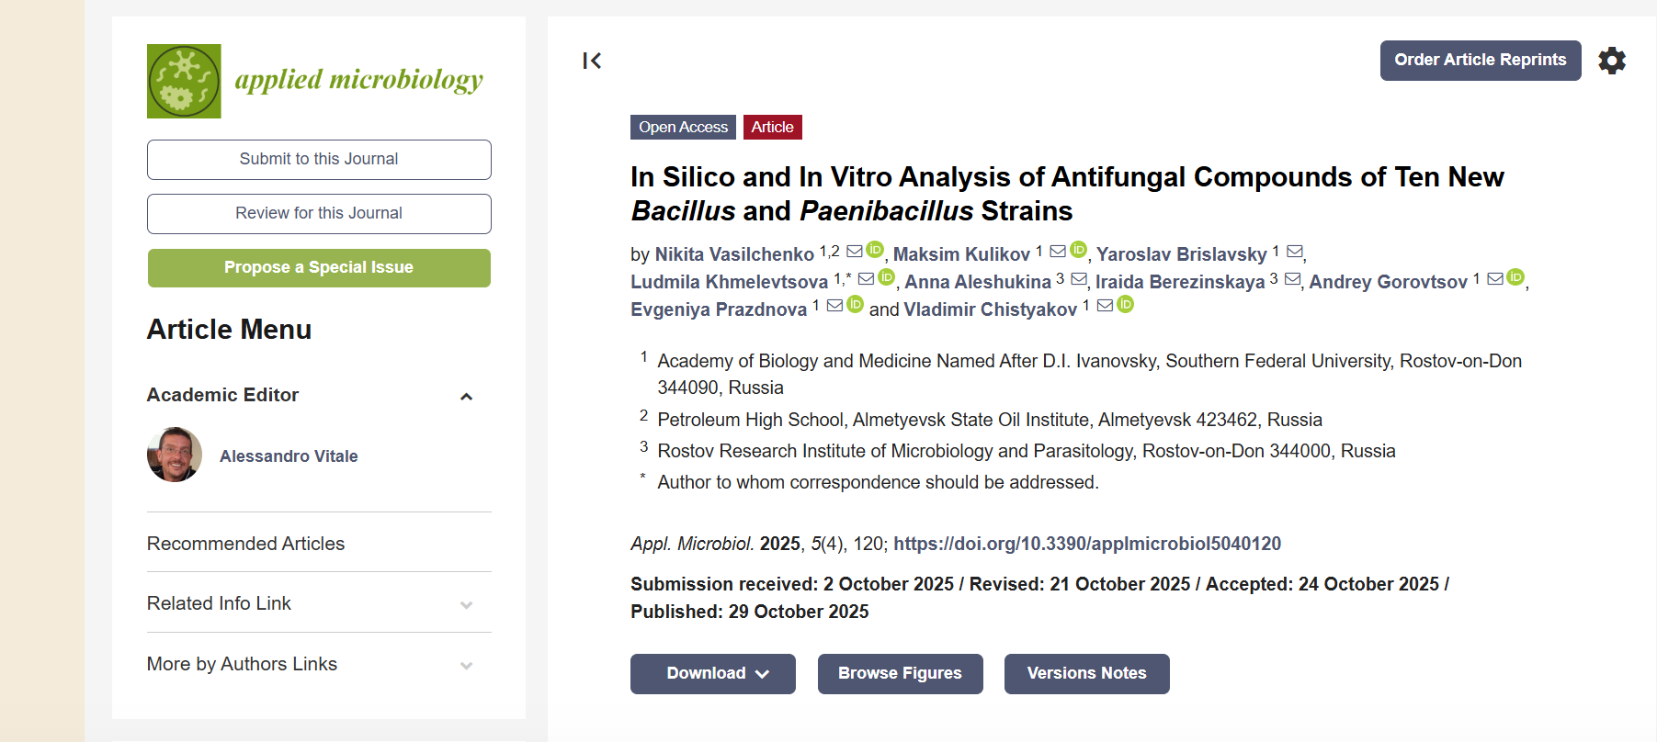Open the settings gear icon
Screen dimensions: 1657x742
coord(1612,61)
